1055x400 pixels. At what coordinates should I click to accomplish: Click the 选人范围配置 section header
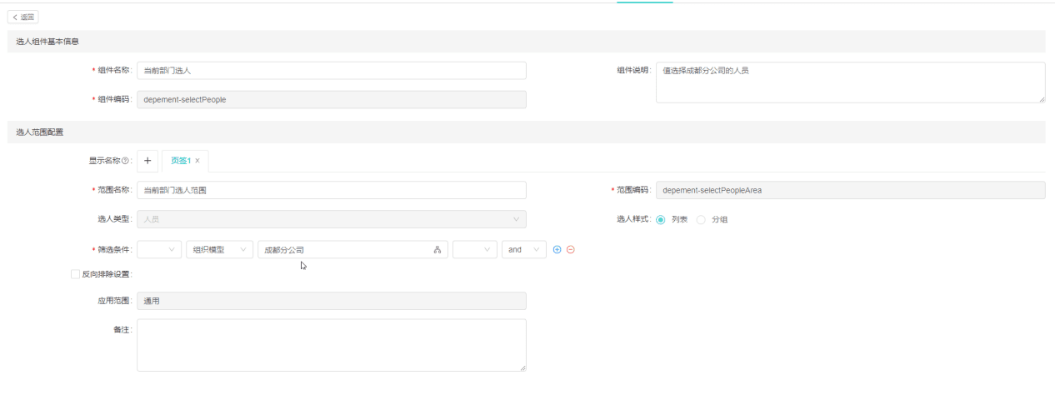click(527, 132)
